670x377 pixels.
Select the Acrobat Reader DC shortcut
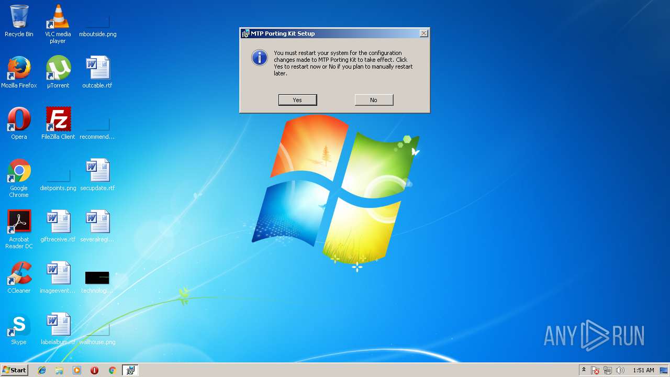[19, 229]
